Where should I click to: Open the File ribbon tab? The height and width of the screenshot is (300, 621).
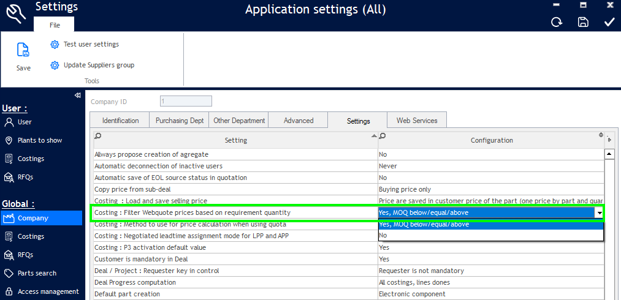[x=55, y=25]
